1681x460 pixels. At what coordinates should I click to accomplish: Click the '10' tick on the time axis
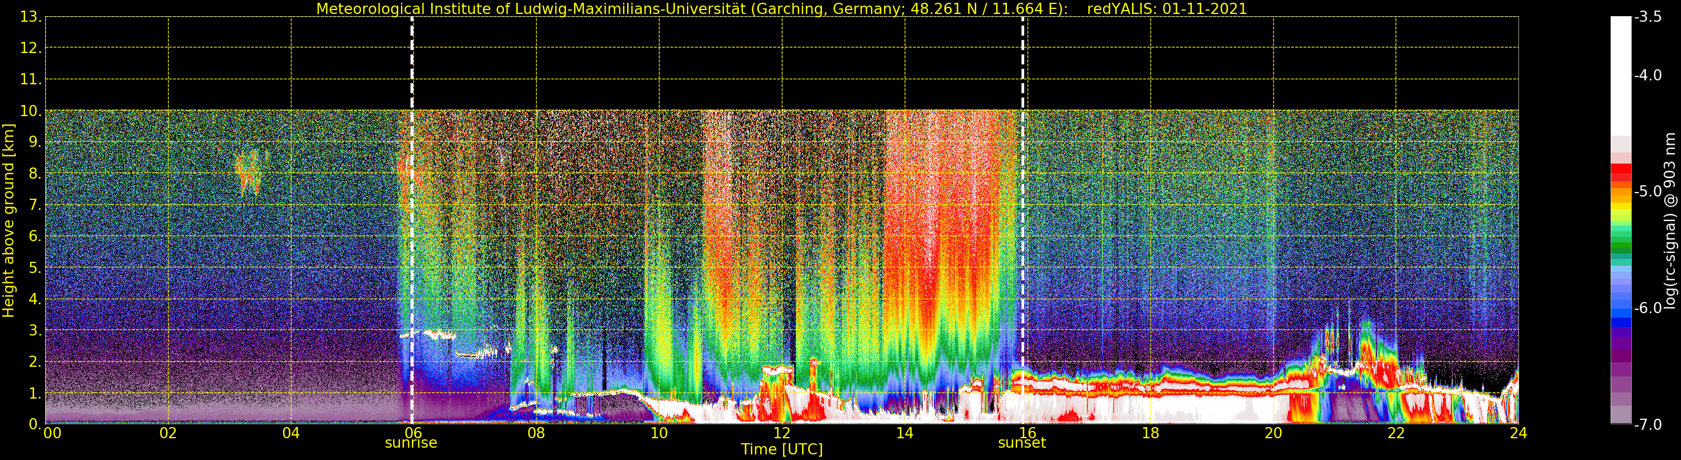coord(659,433)
